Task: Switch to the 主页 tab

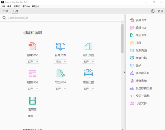Action: (5, 11)
